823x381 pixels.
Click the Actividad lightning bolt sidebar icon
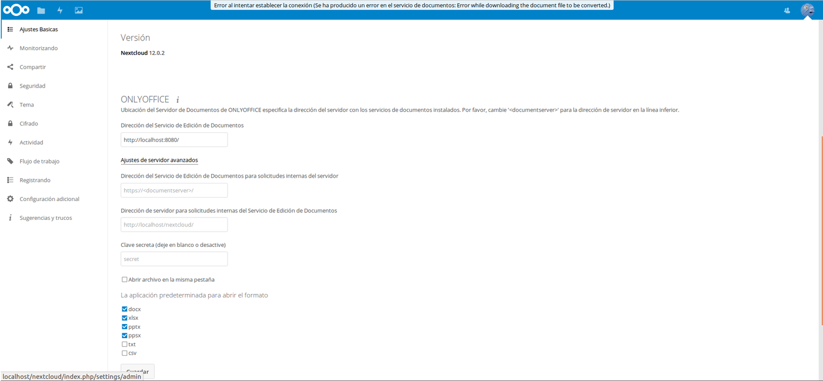[x=10, y=142]
